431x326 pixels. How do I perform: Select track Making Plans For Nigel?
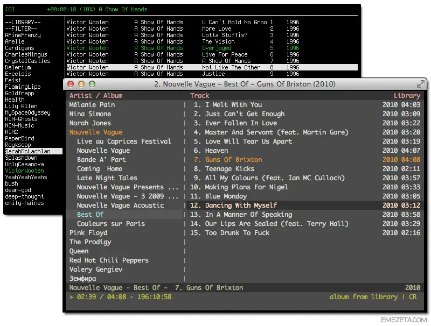pos(305,187)
